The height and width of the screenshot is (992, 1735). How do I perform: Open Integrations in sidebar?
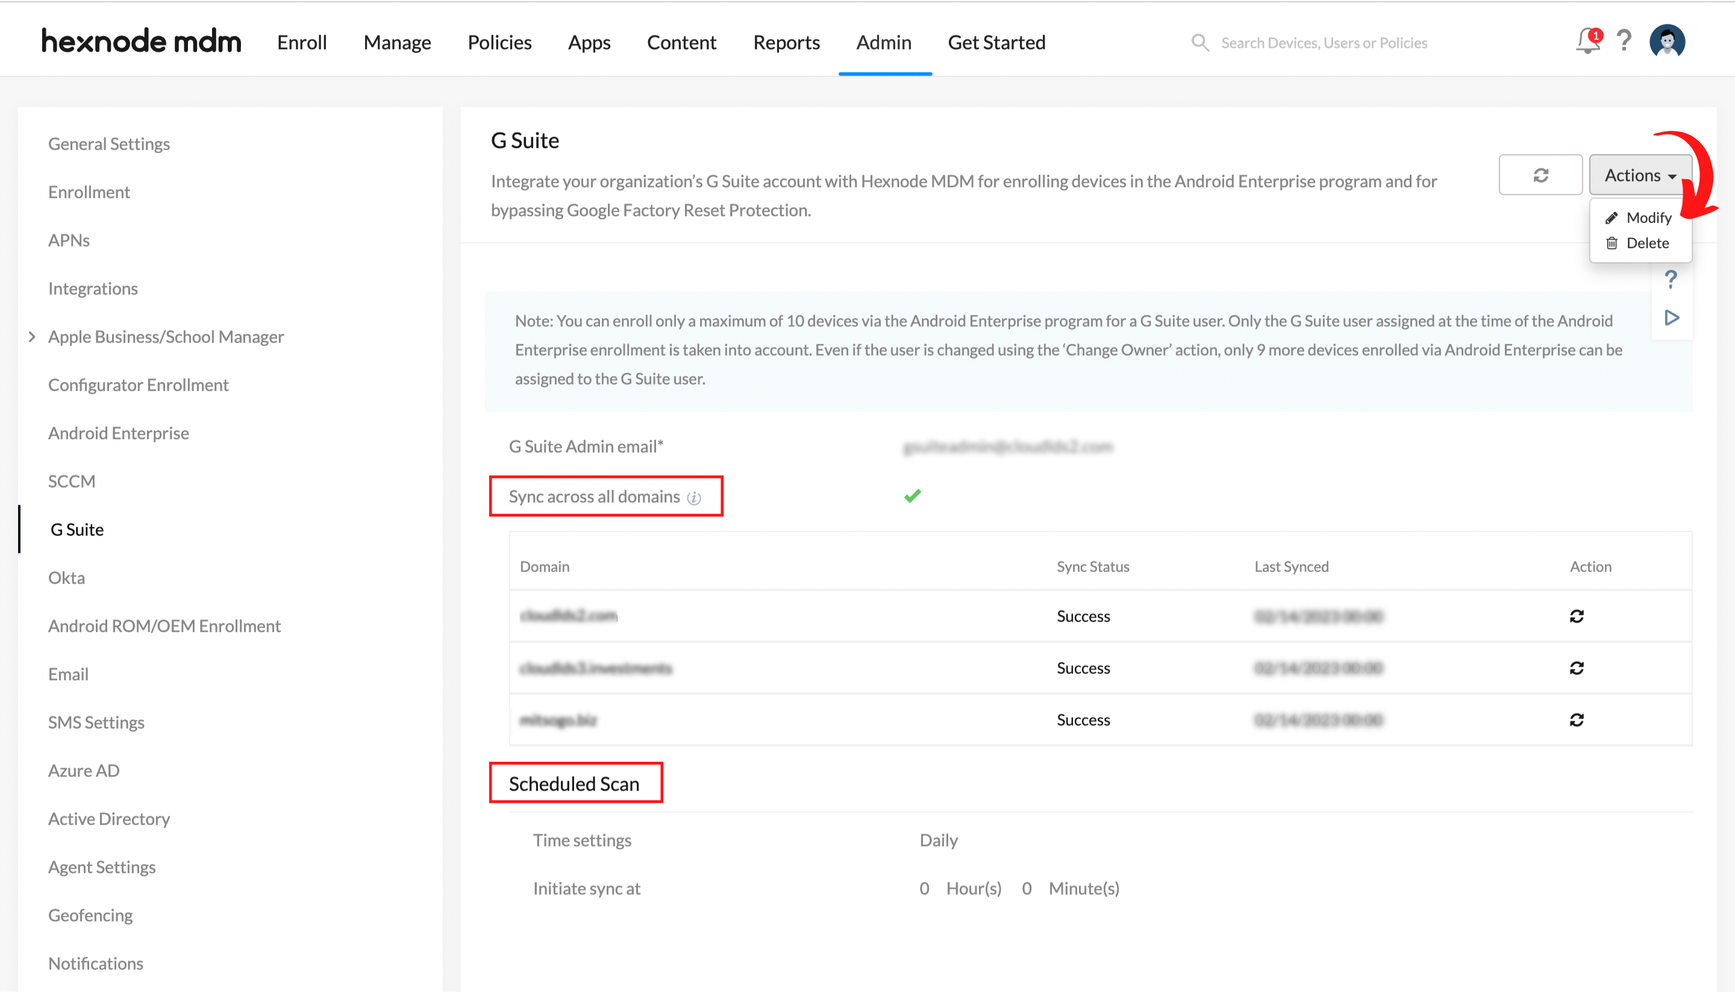point(93,289)
